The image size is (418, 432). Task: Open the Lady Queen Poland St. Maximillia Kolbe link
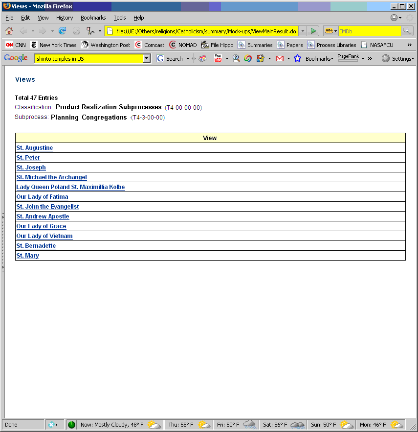[71, 187]
